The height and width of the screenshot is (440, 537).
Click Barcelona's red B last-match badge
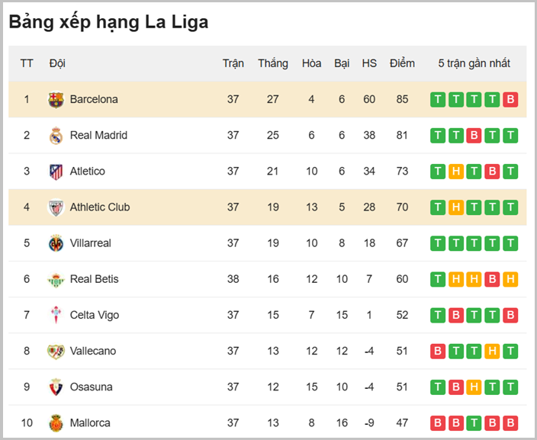(510, 99)
